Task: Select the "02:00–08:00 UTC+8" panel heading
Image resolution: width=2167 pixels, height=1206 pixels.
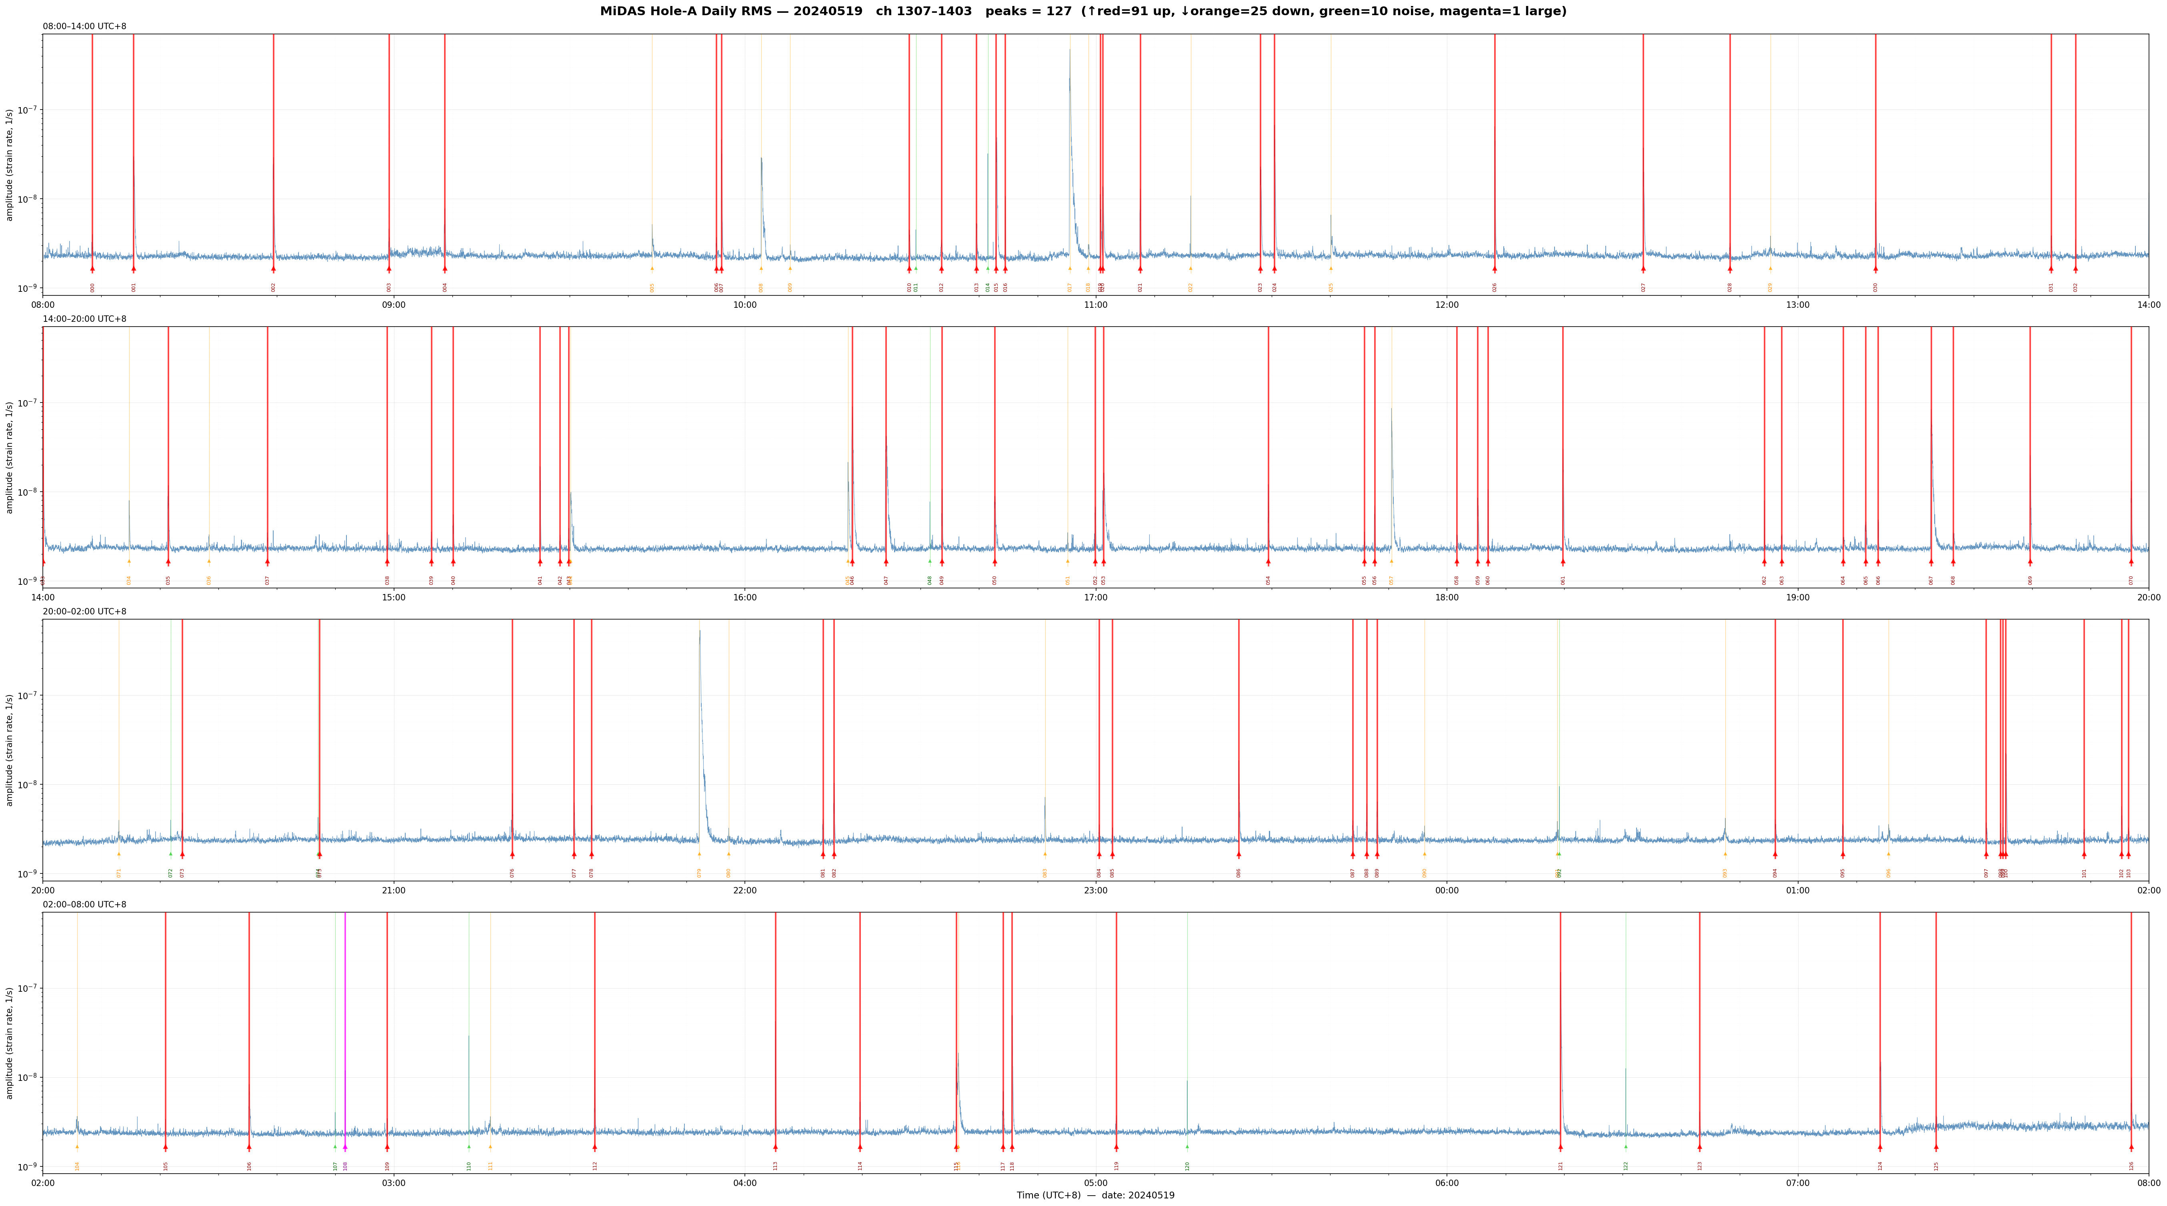Action: (85, 904)
